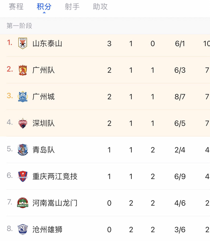Screen dimensions: 210x241
Task: Click the Guangzhou City R&F badge
Action: coord(23,97)
